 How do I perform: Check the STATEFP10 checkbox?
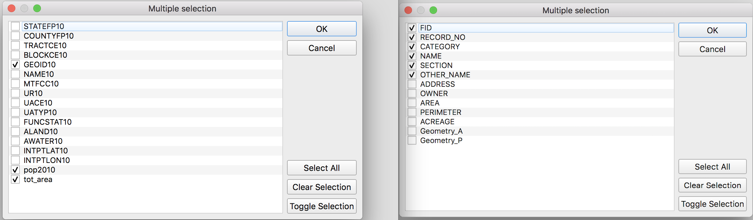coord(15,26)
